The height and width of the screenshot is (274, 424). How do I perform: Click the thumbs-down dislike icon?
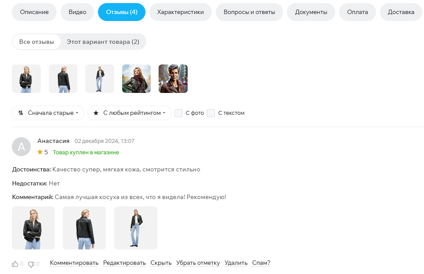pyautogui.click(x=31, y=264)
